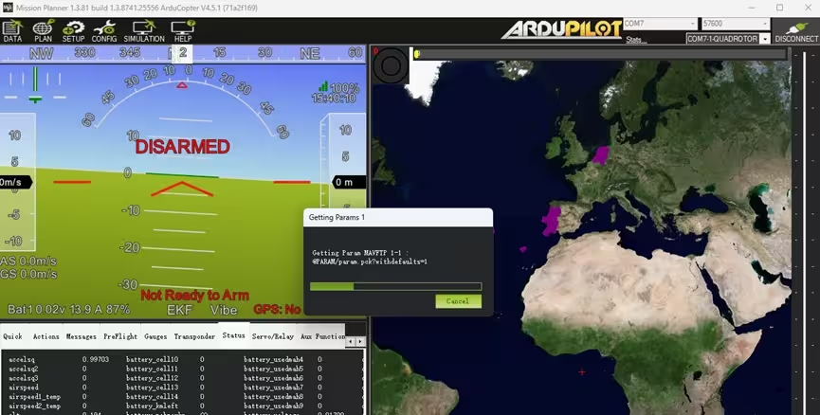The height and width of the screenshot is (415, 820).
Task: Open the Servo/Relay tab
Action: (x=272, y=336)
